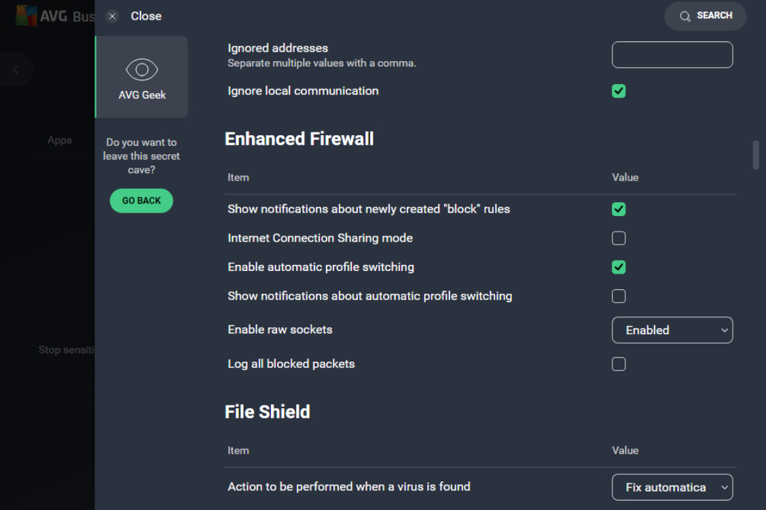This screenshot has height=510, width=766.
Task: Open the virus action dropdown under File Shield
Action: (672, 487)
